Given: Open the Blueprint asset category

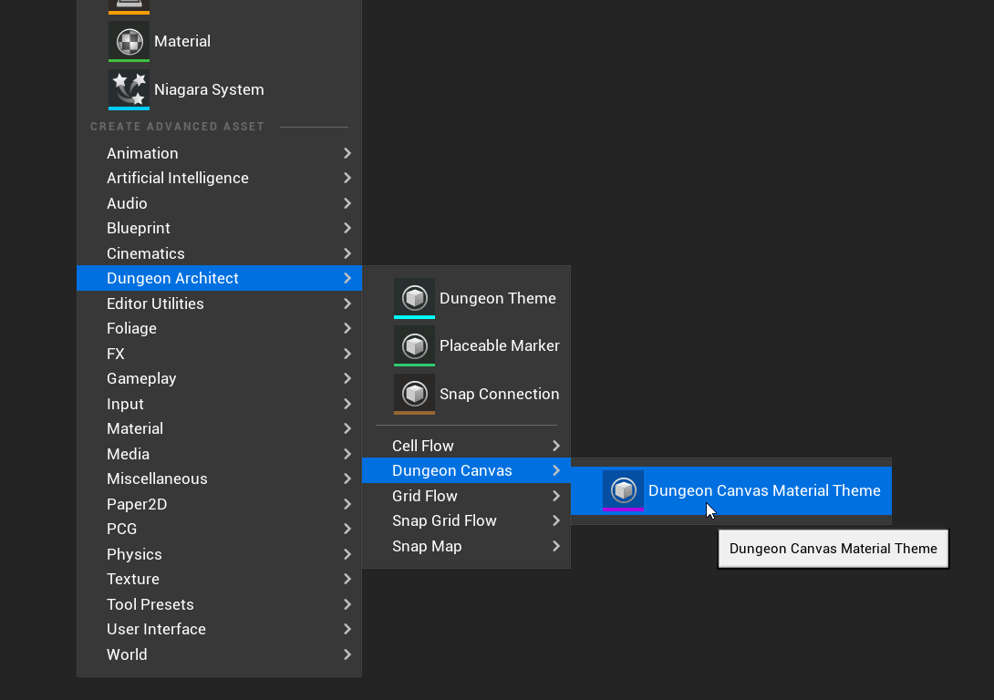Looking at the screenshot, I should click(220, 228).
